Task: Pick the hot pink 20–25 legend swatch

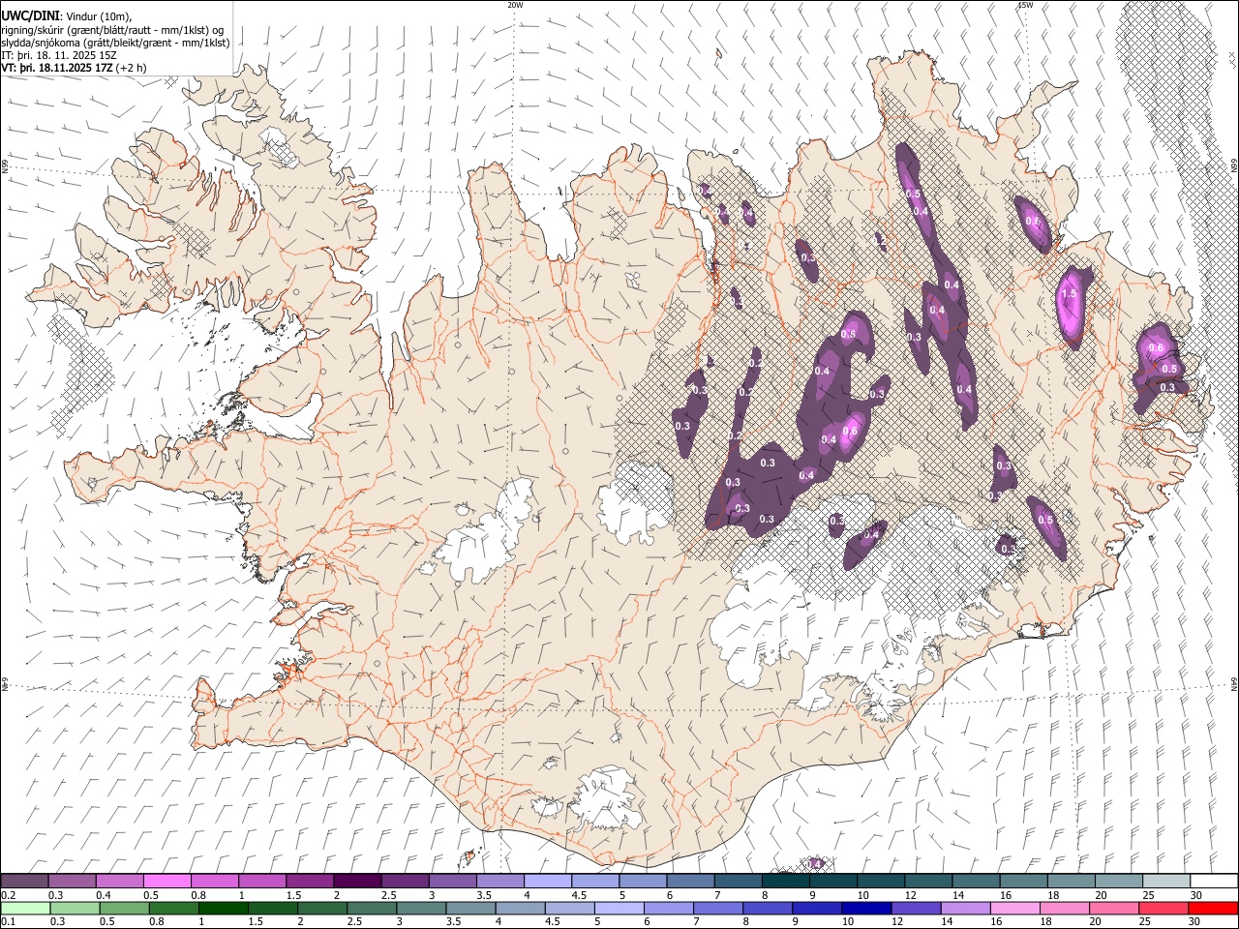Action: (1115, 909)
